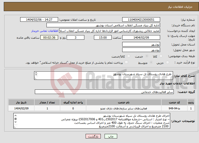This screenshot has height=143, width=199.
Task: Grab the description box resize handle
Action: pos(35,79)
